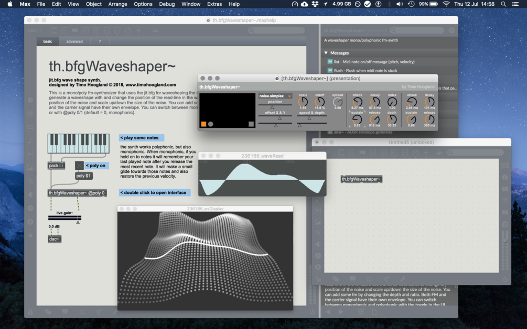Screen dimensions: 527x329
Task: Open Spotlight search in macOS menu bar
Action: pyautogui.click(x=503, y=4)
